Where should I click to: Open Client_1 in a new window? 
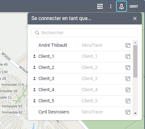click(128, 57)
